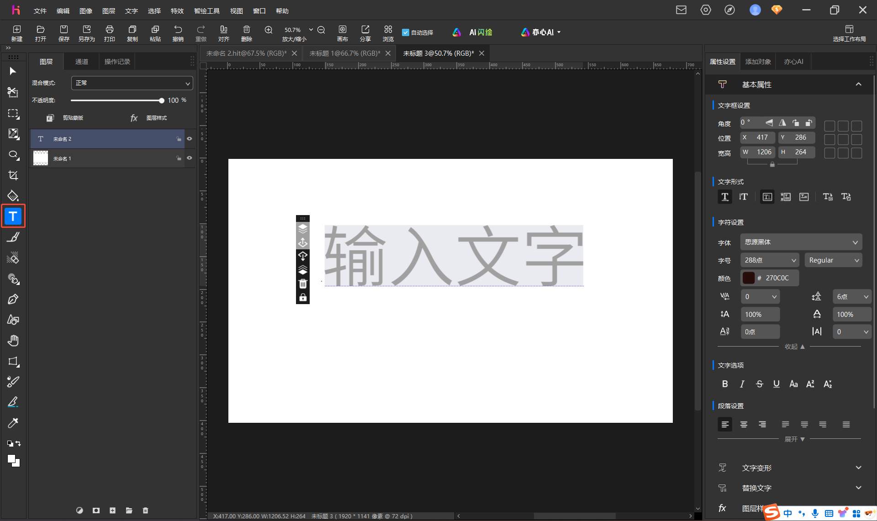Toggle Strikethrough text option

pos(759,384)
